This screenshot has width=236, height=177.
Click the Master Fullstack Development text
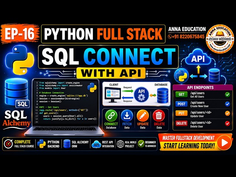[x=188, y=138]
